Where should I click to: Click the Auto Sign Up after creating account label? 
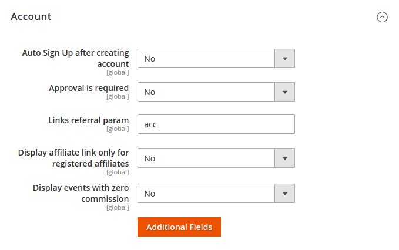coord(75,58)
